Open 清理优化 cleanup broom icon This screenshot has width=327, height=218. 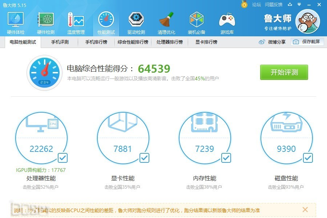[x=166, y=23]
